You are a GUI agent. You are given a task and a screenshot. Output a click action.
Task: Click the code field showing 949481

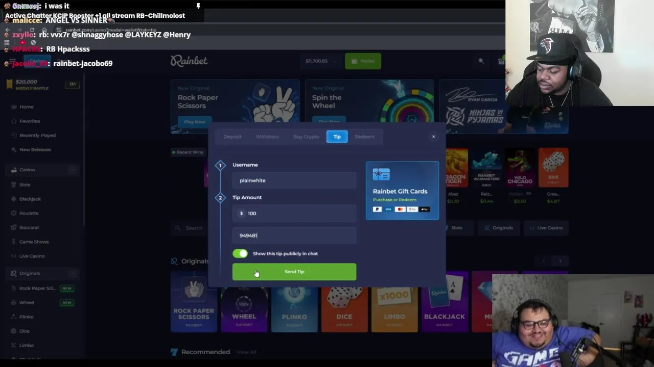(294, 235)
